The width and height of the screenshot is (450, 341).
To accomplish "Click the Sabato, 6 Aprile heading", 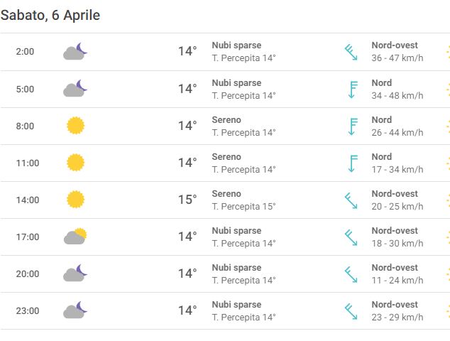I will [50, 15].
